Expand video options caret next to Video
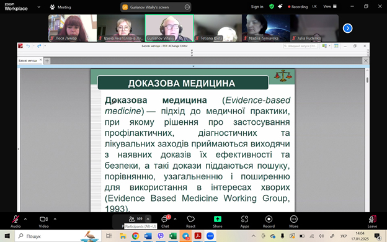 coord(55,219)
